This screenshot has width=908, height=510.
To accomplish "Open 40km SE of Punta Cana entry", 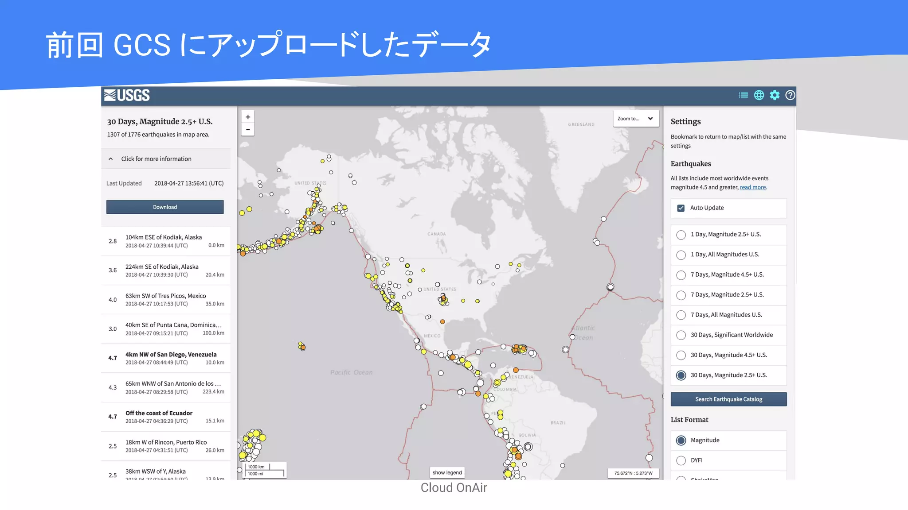I will pos(166,329).
